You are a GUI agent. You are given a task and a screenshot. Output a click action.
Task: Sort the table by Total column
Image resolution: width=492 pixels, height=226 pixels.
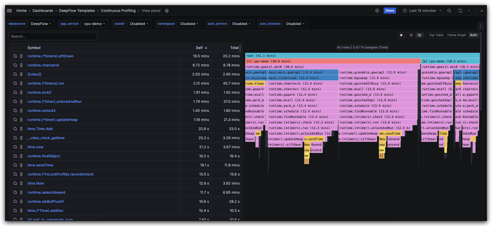tap(234, 48)
